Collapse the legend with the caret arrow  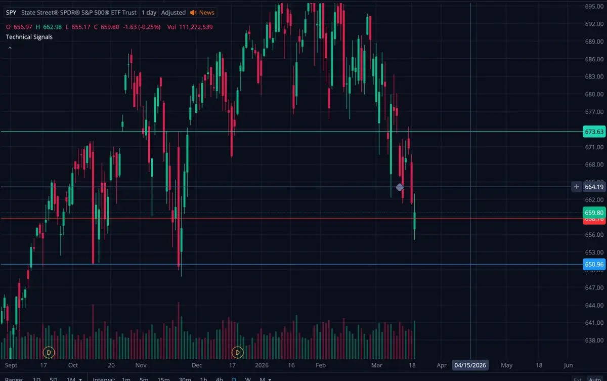click(x=10, y=48)
